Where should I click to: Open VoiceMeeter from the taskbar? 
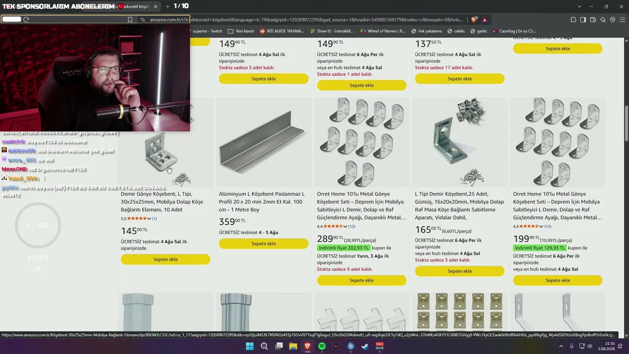379,346
